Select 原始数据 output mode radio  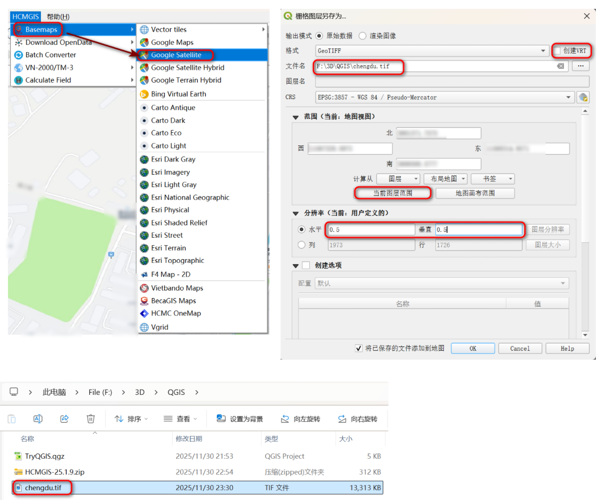319,36
